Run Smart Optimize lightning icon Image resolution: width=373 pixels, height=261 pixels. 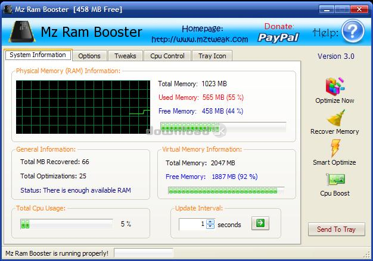pyautogui.click(x=335, y=148)
